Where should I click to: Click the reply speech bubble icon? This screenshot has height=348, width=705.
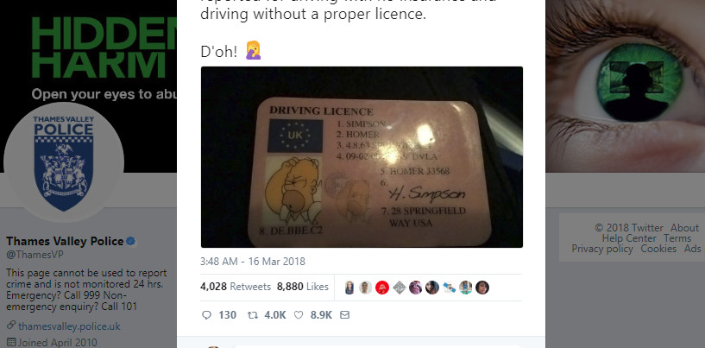(206, 315)
